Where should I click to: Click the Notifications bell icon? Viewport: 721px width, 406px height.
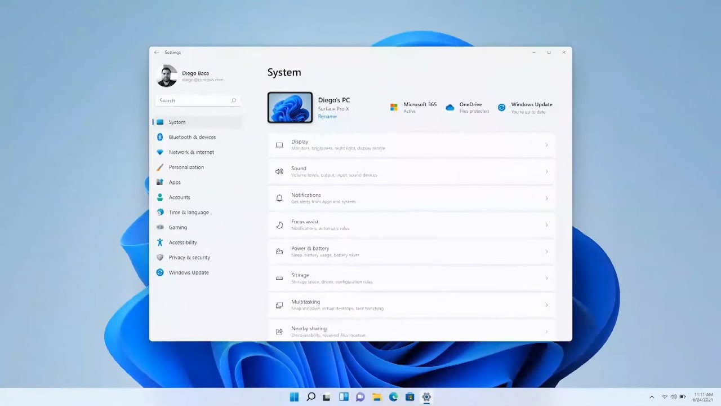279,198
